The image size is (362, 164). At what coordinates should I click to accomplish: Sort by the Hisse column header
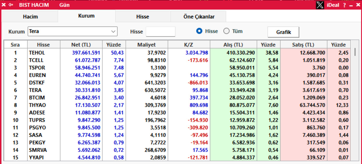[43, 45]
